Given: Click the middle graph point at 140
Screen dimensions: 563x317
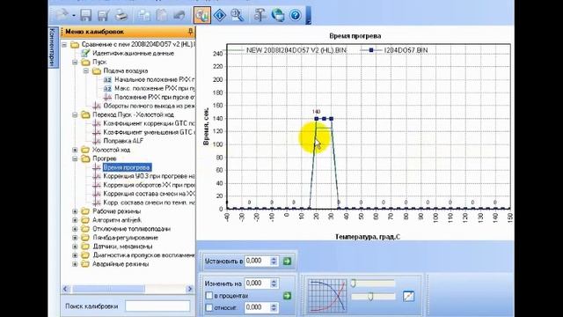Looking at the screenshot, I should (324, 119).
